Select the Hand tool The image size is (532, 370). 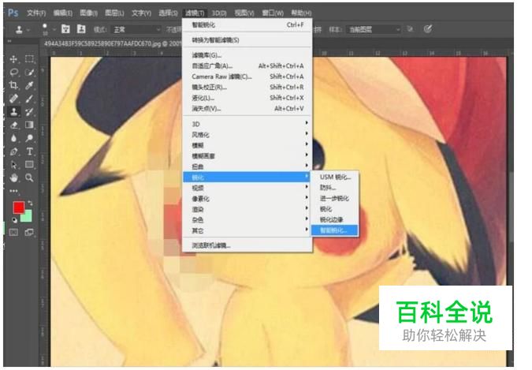pyautogui.click(x=13, y=178)
